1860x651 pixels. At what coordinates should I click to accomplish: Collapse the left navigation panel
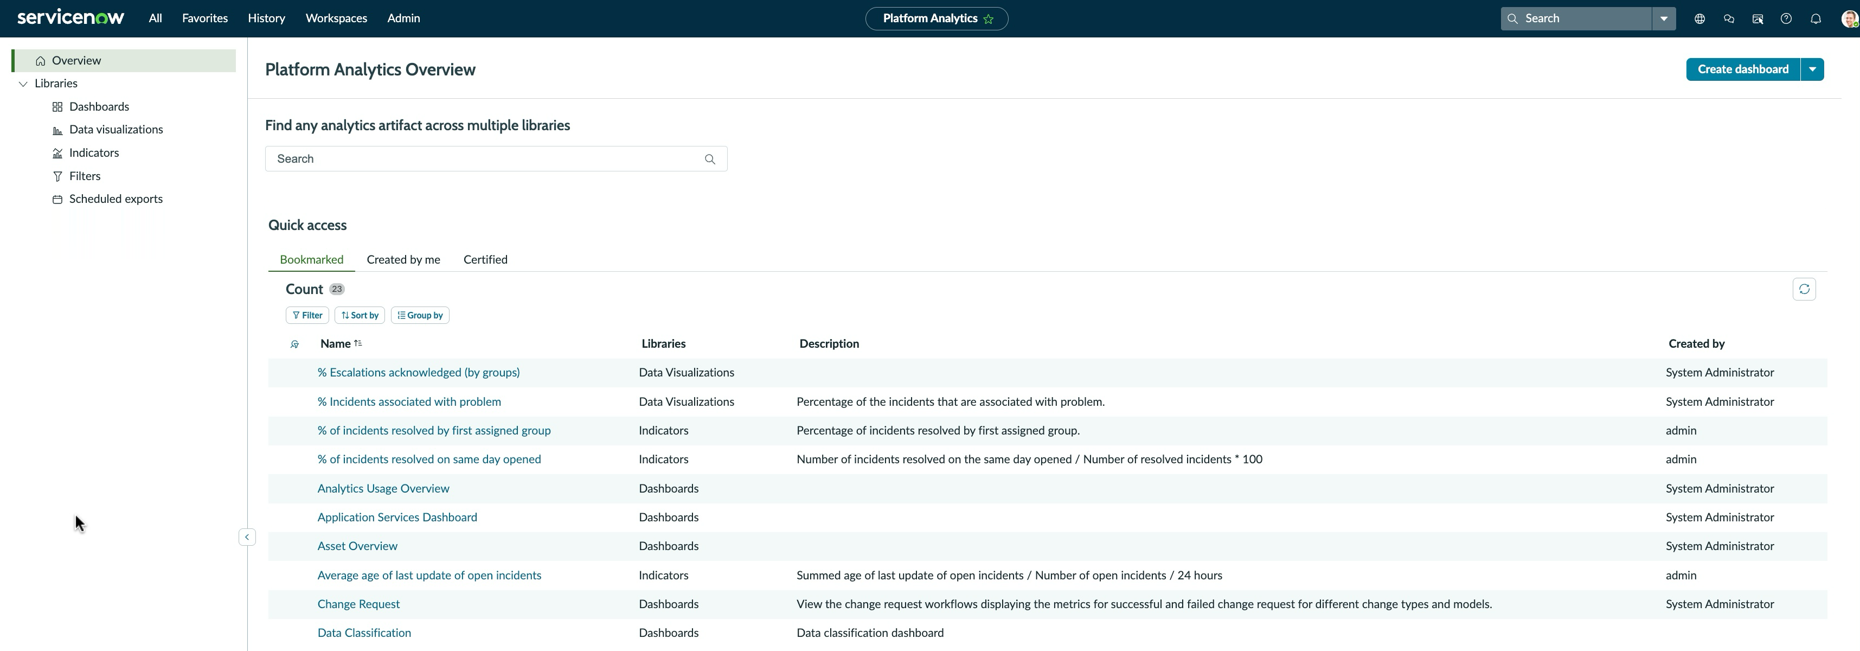[247, 537]
